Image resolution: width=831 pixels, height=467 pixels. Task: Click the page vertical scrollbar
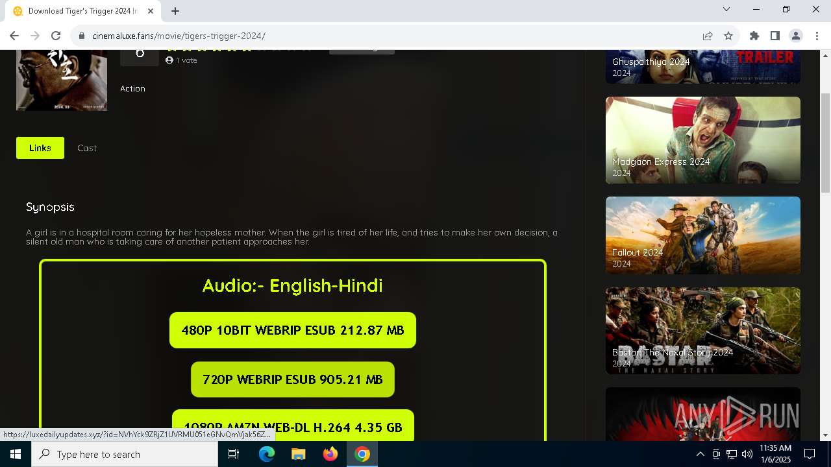825,143
